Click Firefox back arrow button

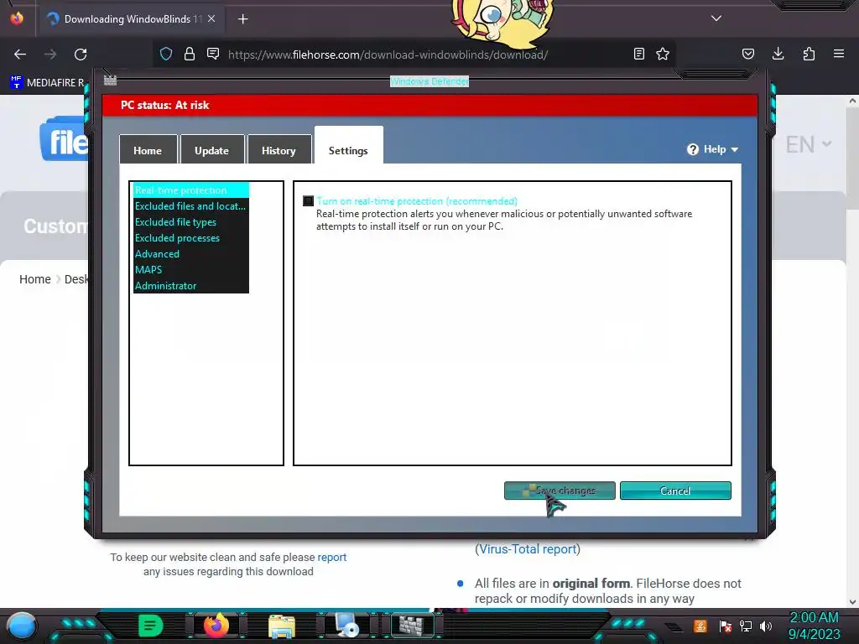(x=20, y=55)
